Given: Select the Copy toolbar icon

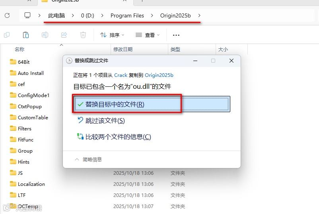Looking at the screenshot, I should [x=7, y=35].
